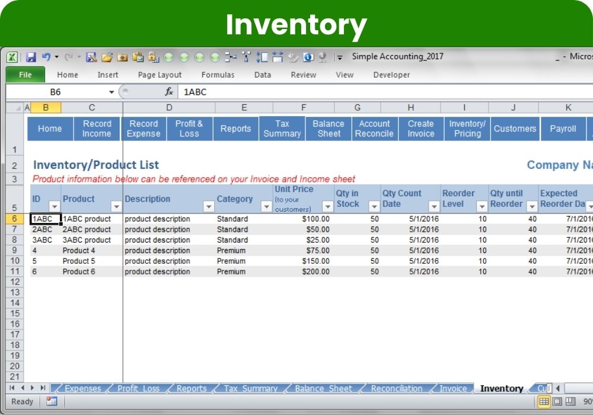Open the Product column filter dropdown
This screenshot has width=593, height=415.
[x=116, y=206]
